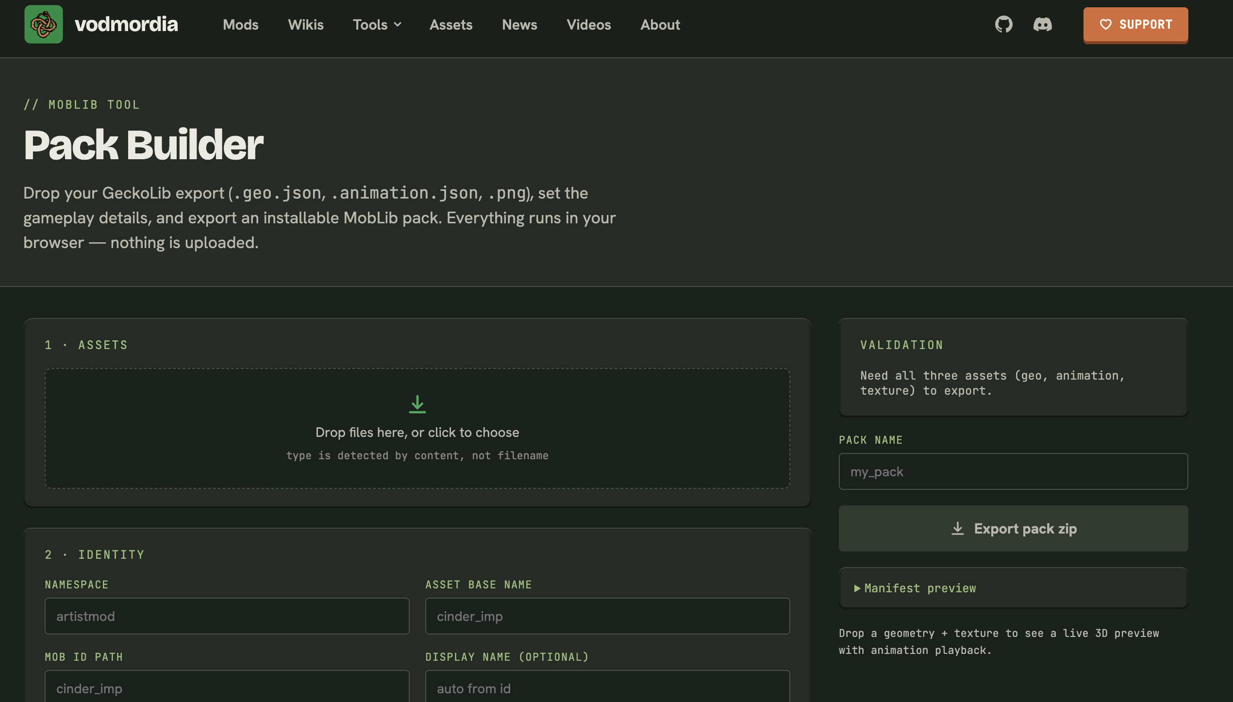Screen dimensions: 1233x702
Task: Click the '1 · ASSETS' section header
Action: point(86,345)
